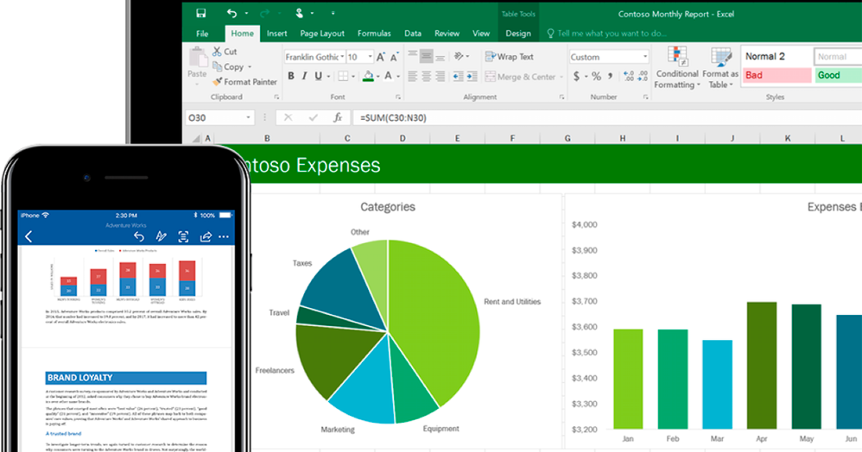Click the Cut scissors icon
862x452 pixels.
pyautogui.click(x=217, y=52)
